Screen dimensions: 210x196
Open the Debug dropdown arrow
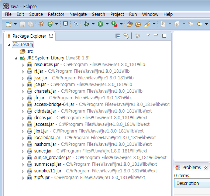click(x=93, y=24)
